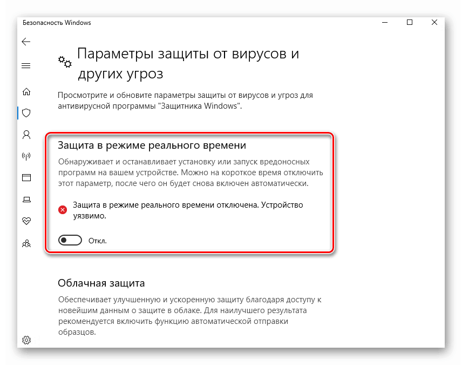Click warning text 'Защита в режиме реального времени отключена'
This screenshot has height=365, width=462.
(188, 210)
